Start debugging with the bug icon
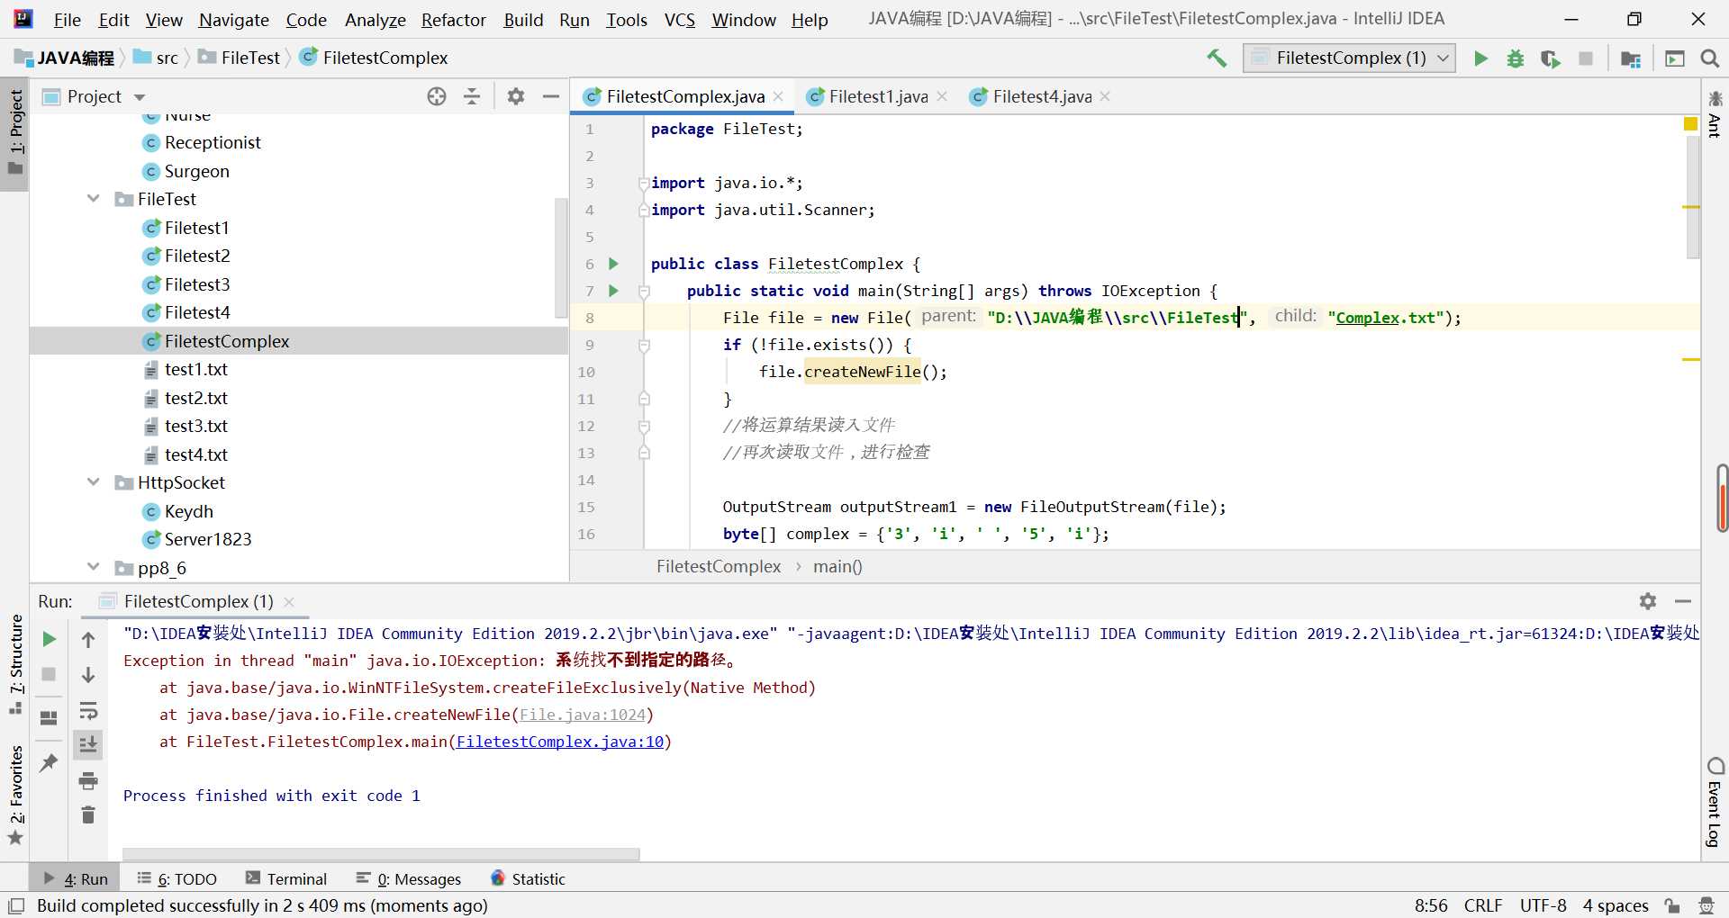Image resolution: width=1729 pixels, height=918 pixels. pyautogui.click(x=1516, y=58)
